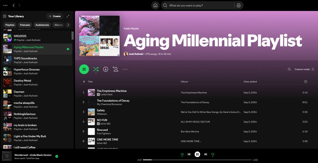Select the Playlists filter chip
318x163 pixels.
pyautogui.click(x=10, y=25)
